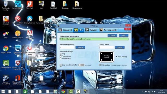The image size is (167, 94).
Task: Open the Action Center flag icon
Action: (x=146, y=92)
